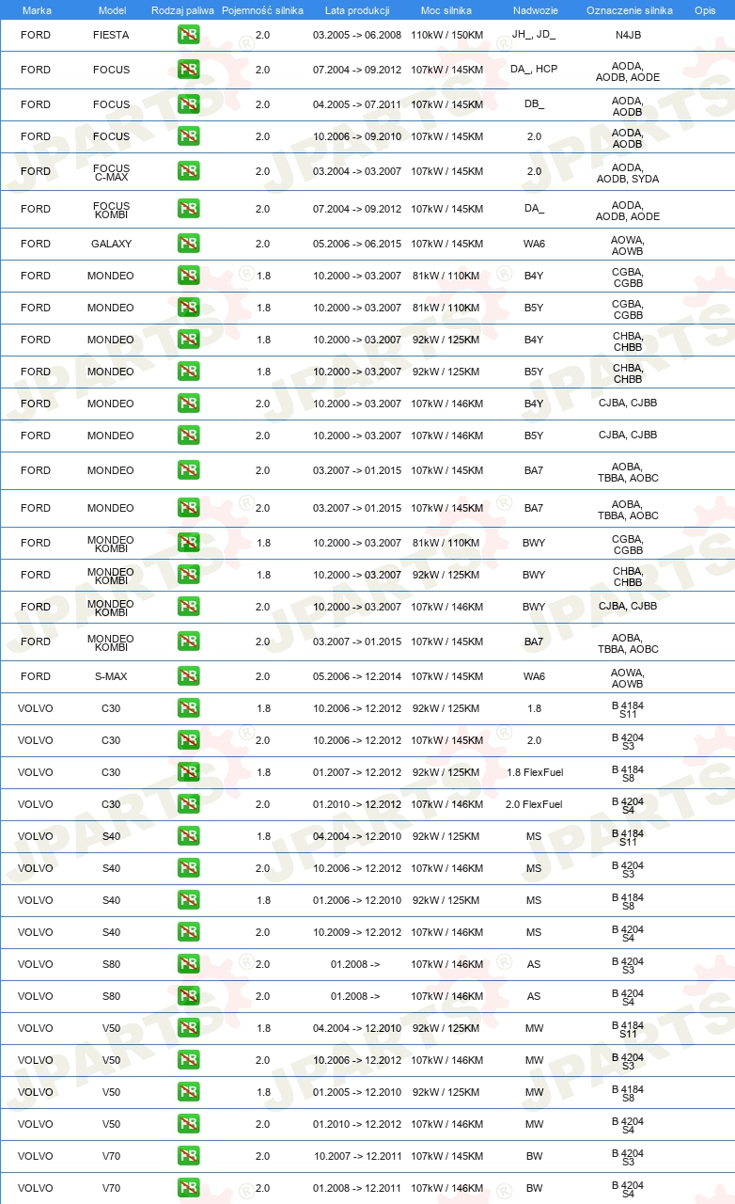The width and height of the screenshot is (735, 1204).
Task: Click production years 03.2005 -> 06.2008
Action: [x=357, y=35]
